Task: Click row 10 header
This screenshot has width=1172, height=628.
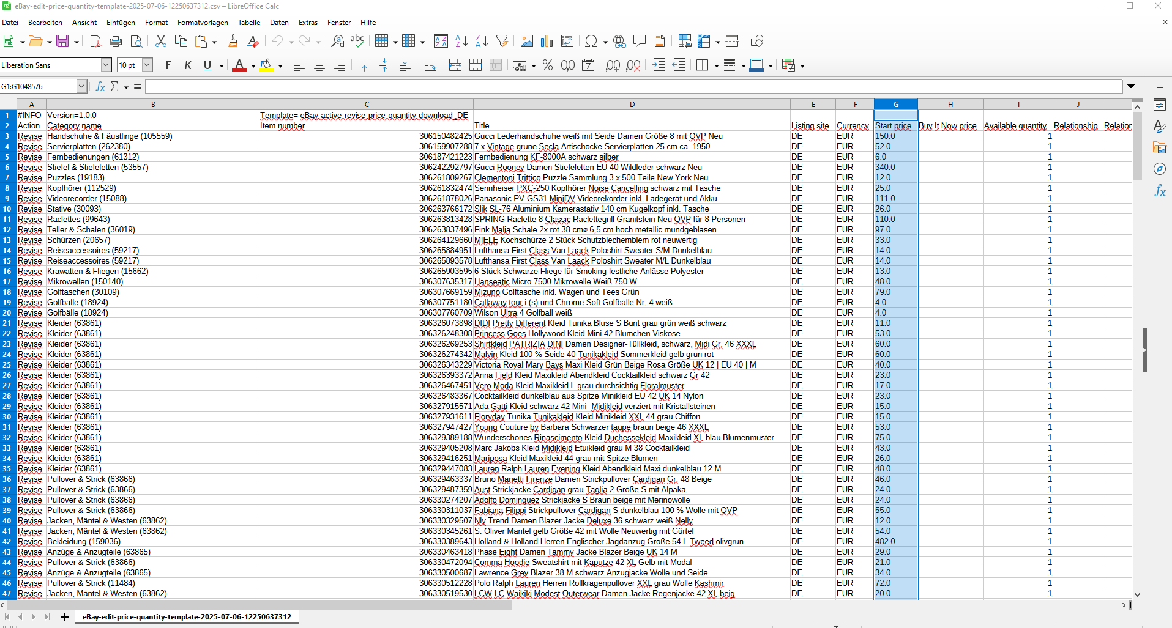Action: [7, 209]
